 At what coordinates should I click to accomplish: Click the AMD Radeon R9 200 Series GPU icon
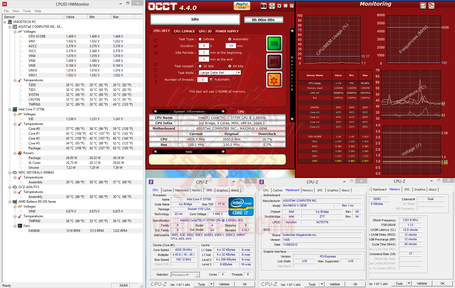pyautogui.click(x=15, y=202)
